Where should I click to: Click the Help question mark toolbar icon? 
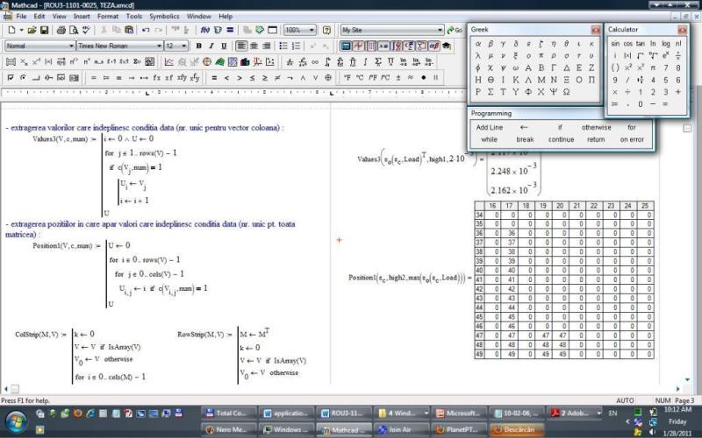point(326,30)
